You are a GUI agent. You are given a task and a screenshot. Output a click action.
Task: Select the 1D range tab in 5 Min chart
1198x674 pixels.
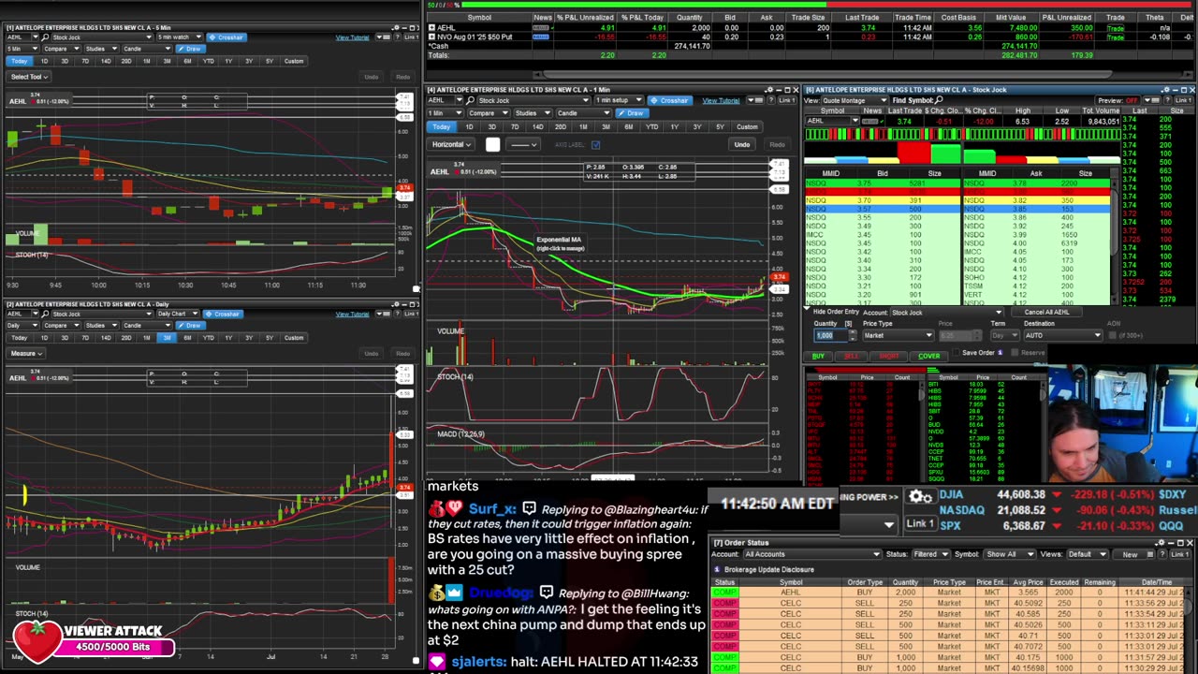[x=44, y=61]
